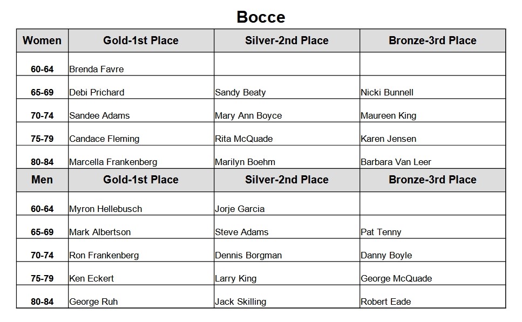Select the Ron Frankenberg cell
This screenshot has height=322, width=522.
click(x=141, y=250)
